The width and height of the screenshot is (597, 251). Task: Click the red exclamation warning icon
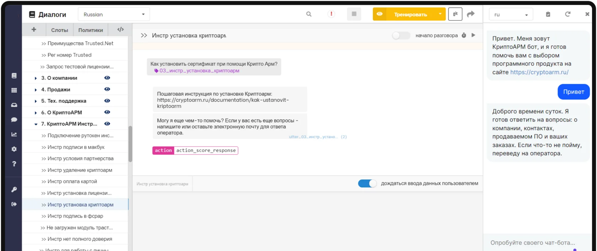[331, 14]
